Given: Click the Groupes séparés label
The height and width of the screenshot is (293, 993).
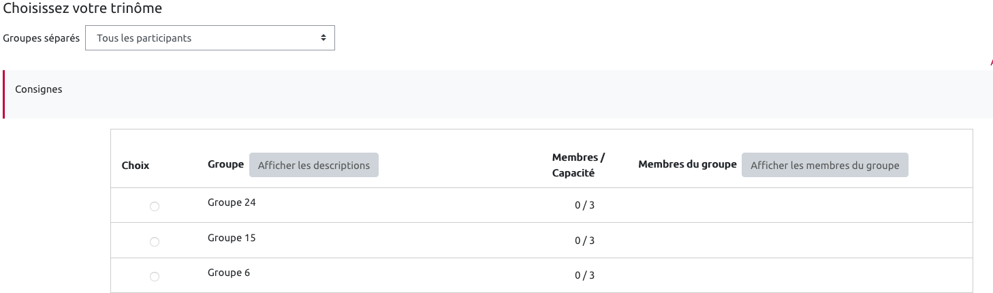Looking at the screenshot, I should [42, 38].
